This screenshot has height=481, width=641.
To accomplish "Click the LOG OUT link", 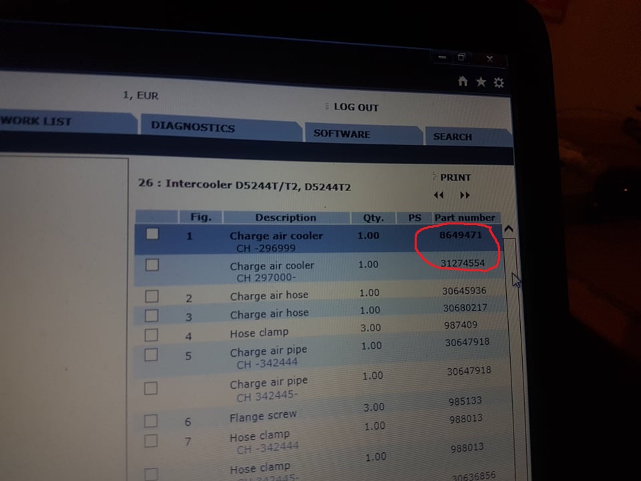I will pyautogui.click(x=356, y=108).
